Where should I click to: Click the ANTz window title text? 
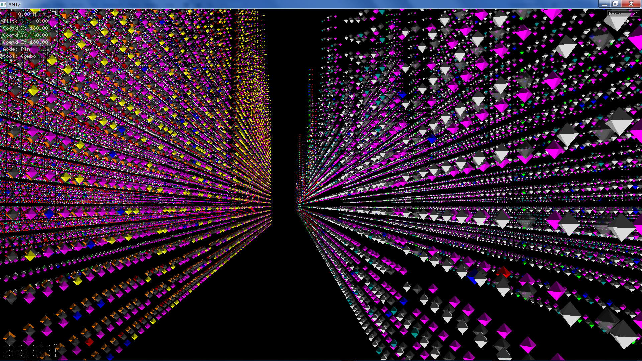[14, 4]
